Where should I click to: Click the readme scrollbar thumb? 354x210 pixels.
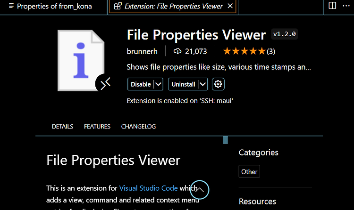click(225, 140)
